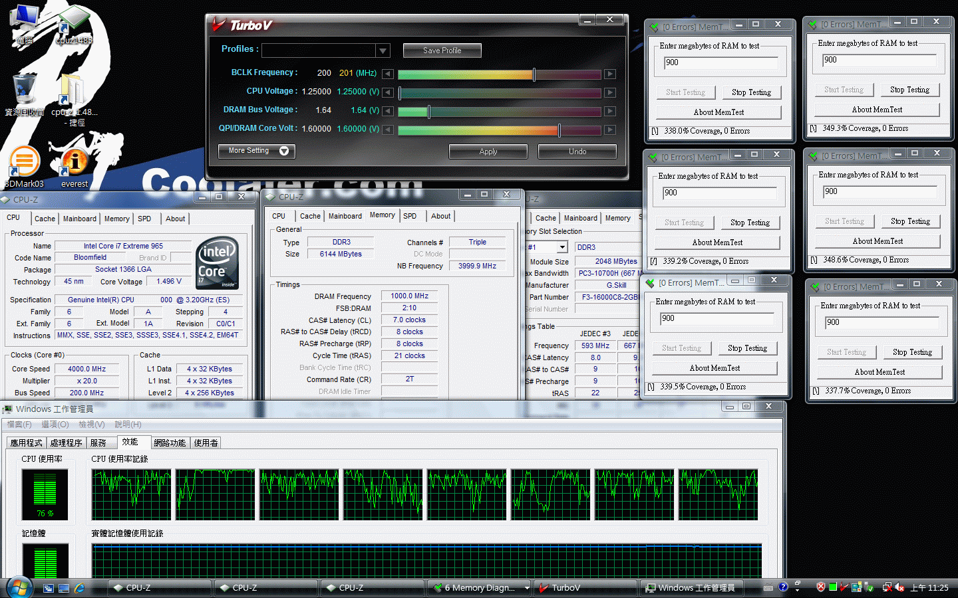
Task: Open 使用者 tab in Task Manager
Action: pos(206,443)
